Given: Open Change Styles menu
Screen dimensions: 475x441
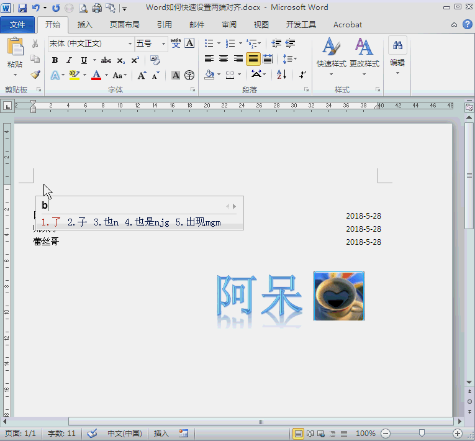Looking at the screenshot, I should pyautogui.click(x=364, y=56).
